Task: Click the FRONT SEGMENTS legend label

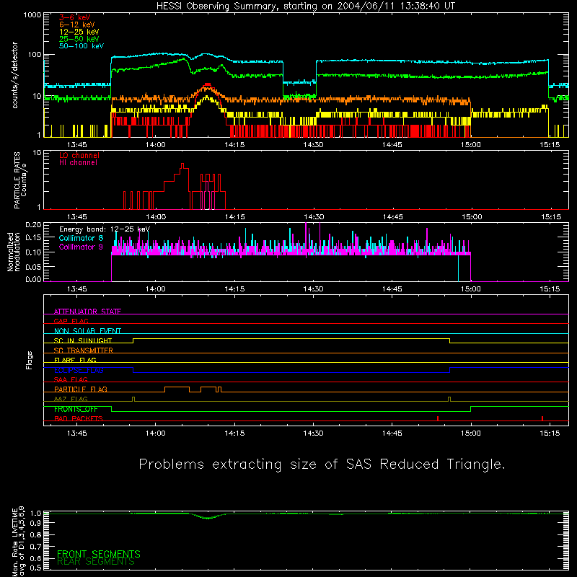Action: coord(99,554)
